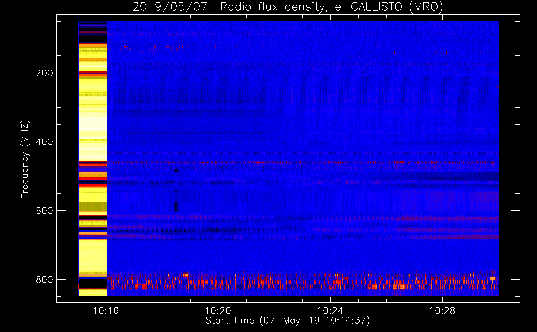Click the dark vertical dropout near 600 MHz
The height and width of the screenshot is (332, 537).
pyautogui.click(x=176, y=207)
